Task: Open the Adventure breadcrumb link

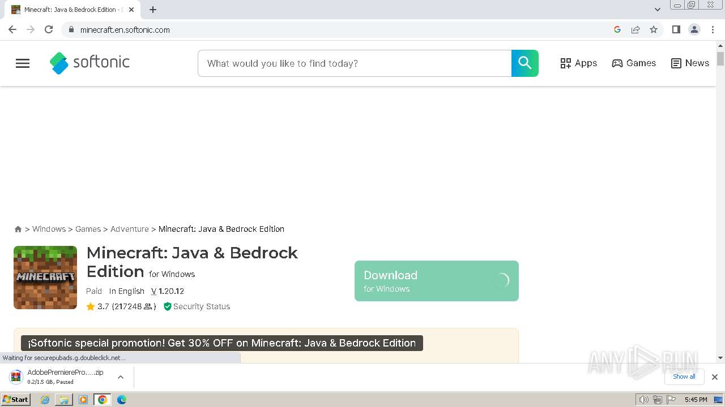Action: point(130,229)
